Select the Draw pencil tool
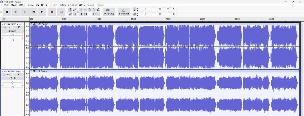 (x=70, y=14)
